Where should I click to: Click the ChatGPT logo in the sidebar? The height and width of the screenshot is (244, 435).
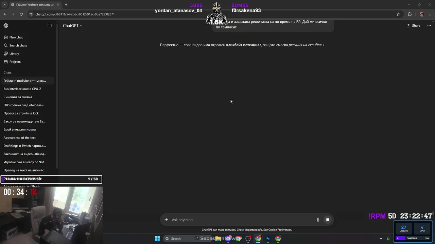[x=6, y=25]
